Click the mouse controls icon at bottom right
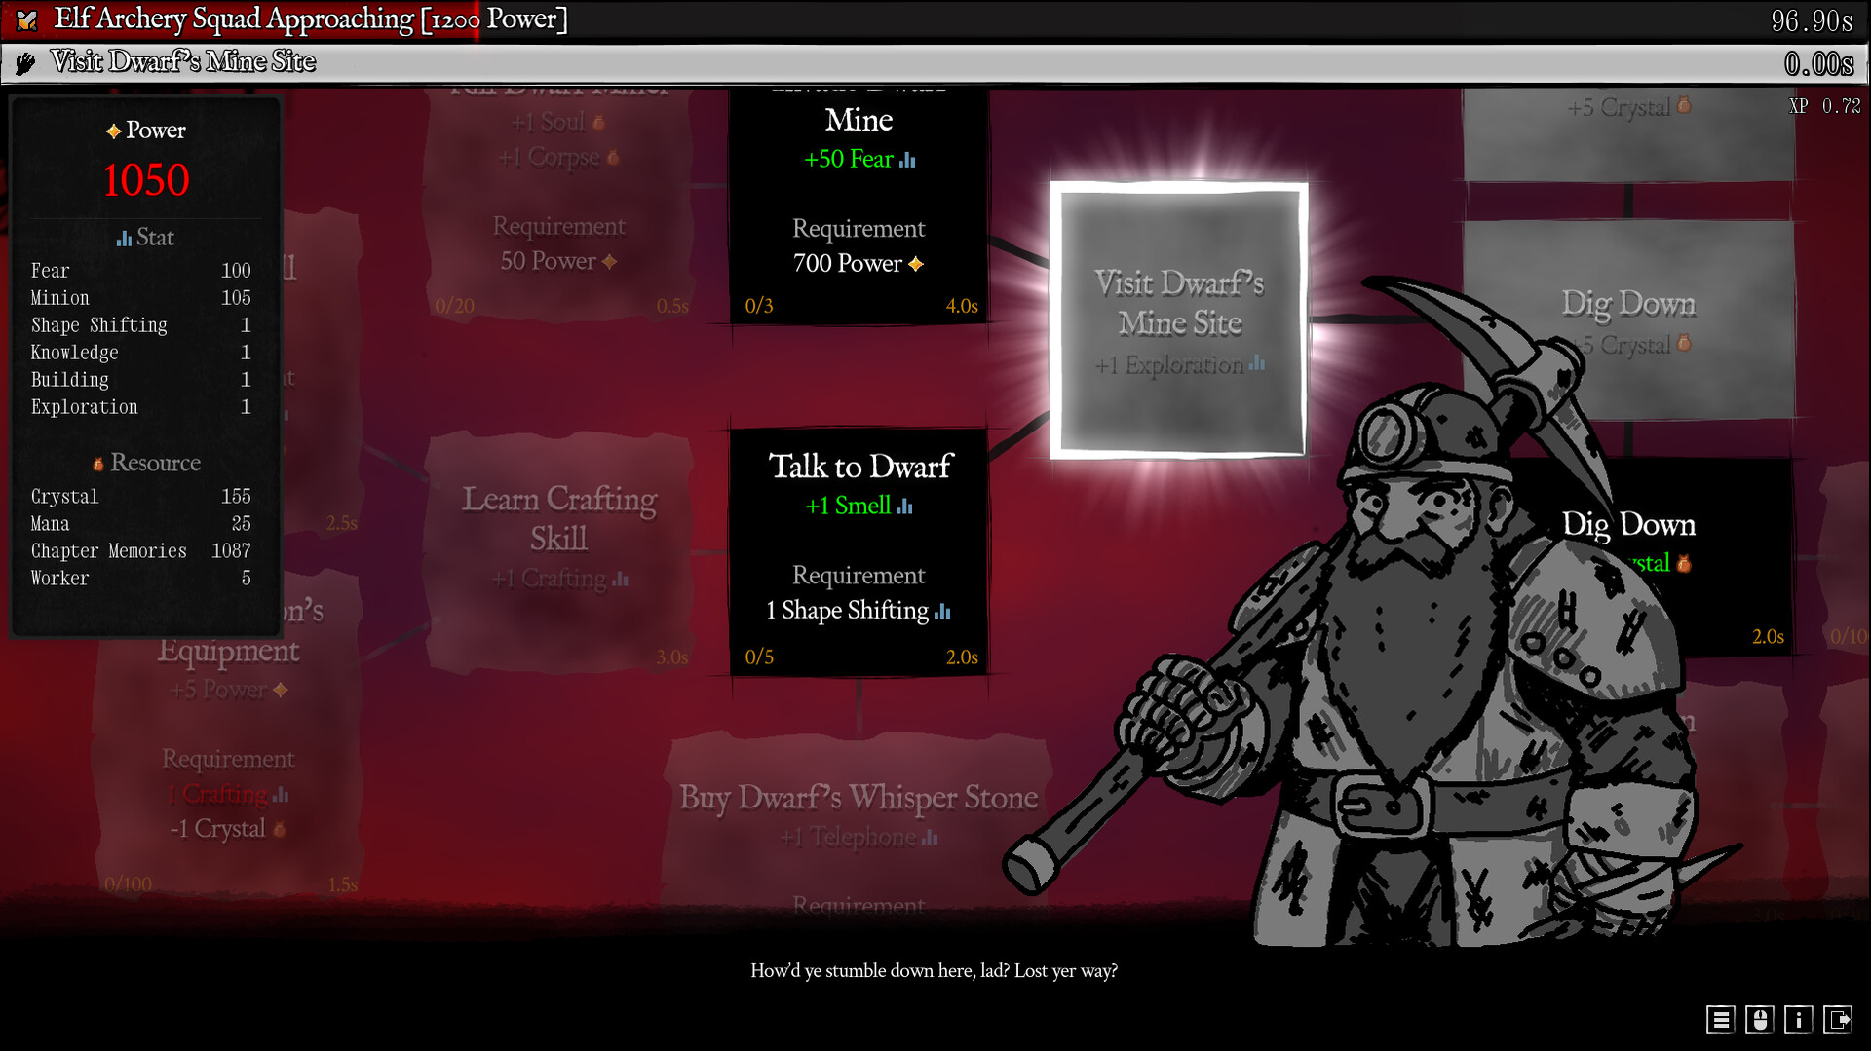Image resolution: width=1871 pixels, height=1051 pixels. (1760, 1021)
